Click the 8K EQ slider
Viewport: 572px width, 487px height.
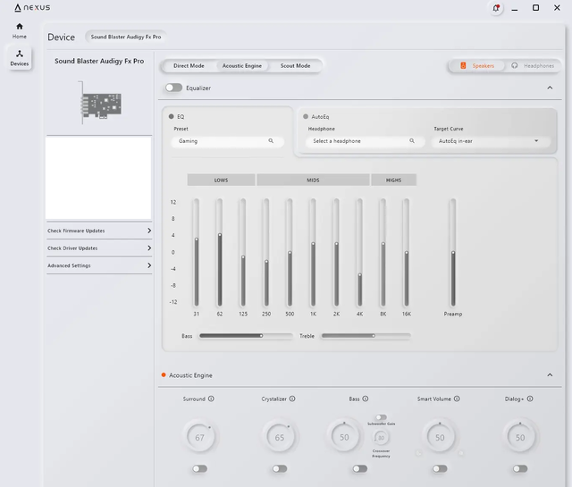[x=383, y=253]
